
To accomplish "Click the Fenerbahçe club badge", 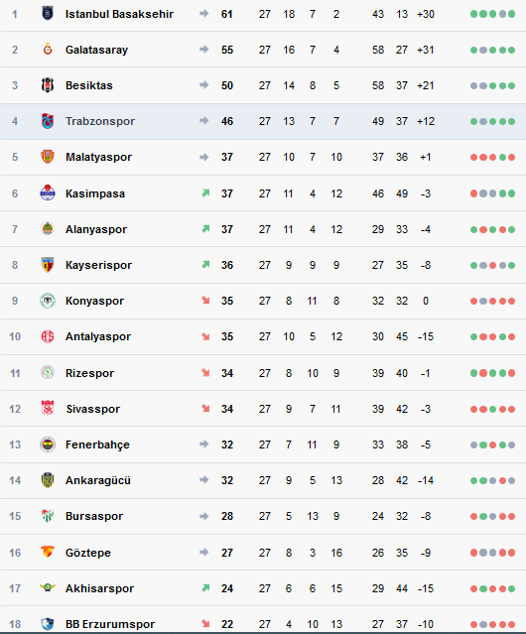I will 48,444.
